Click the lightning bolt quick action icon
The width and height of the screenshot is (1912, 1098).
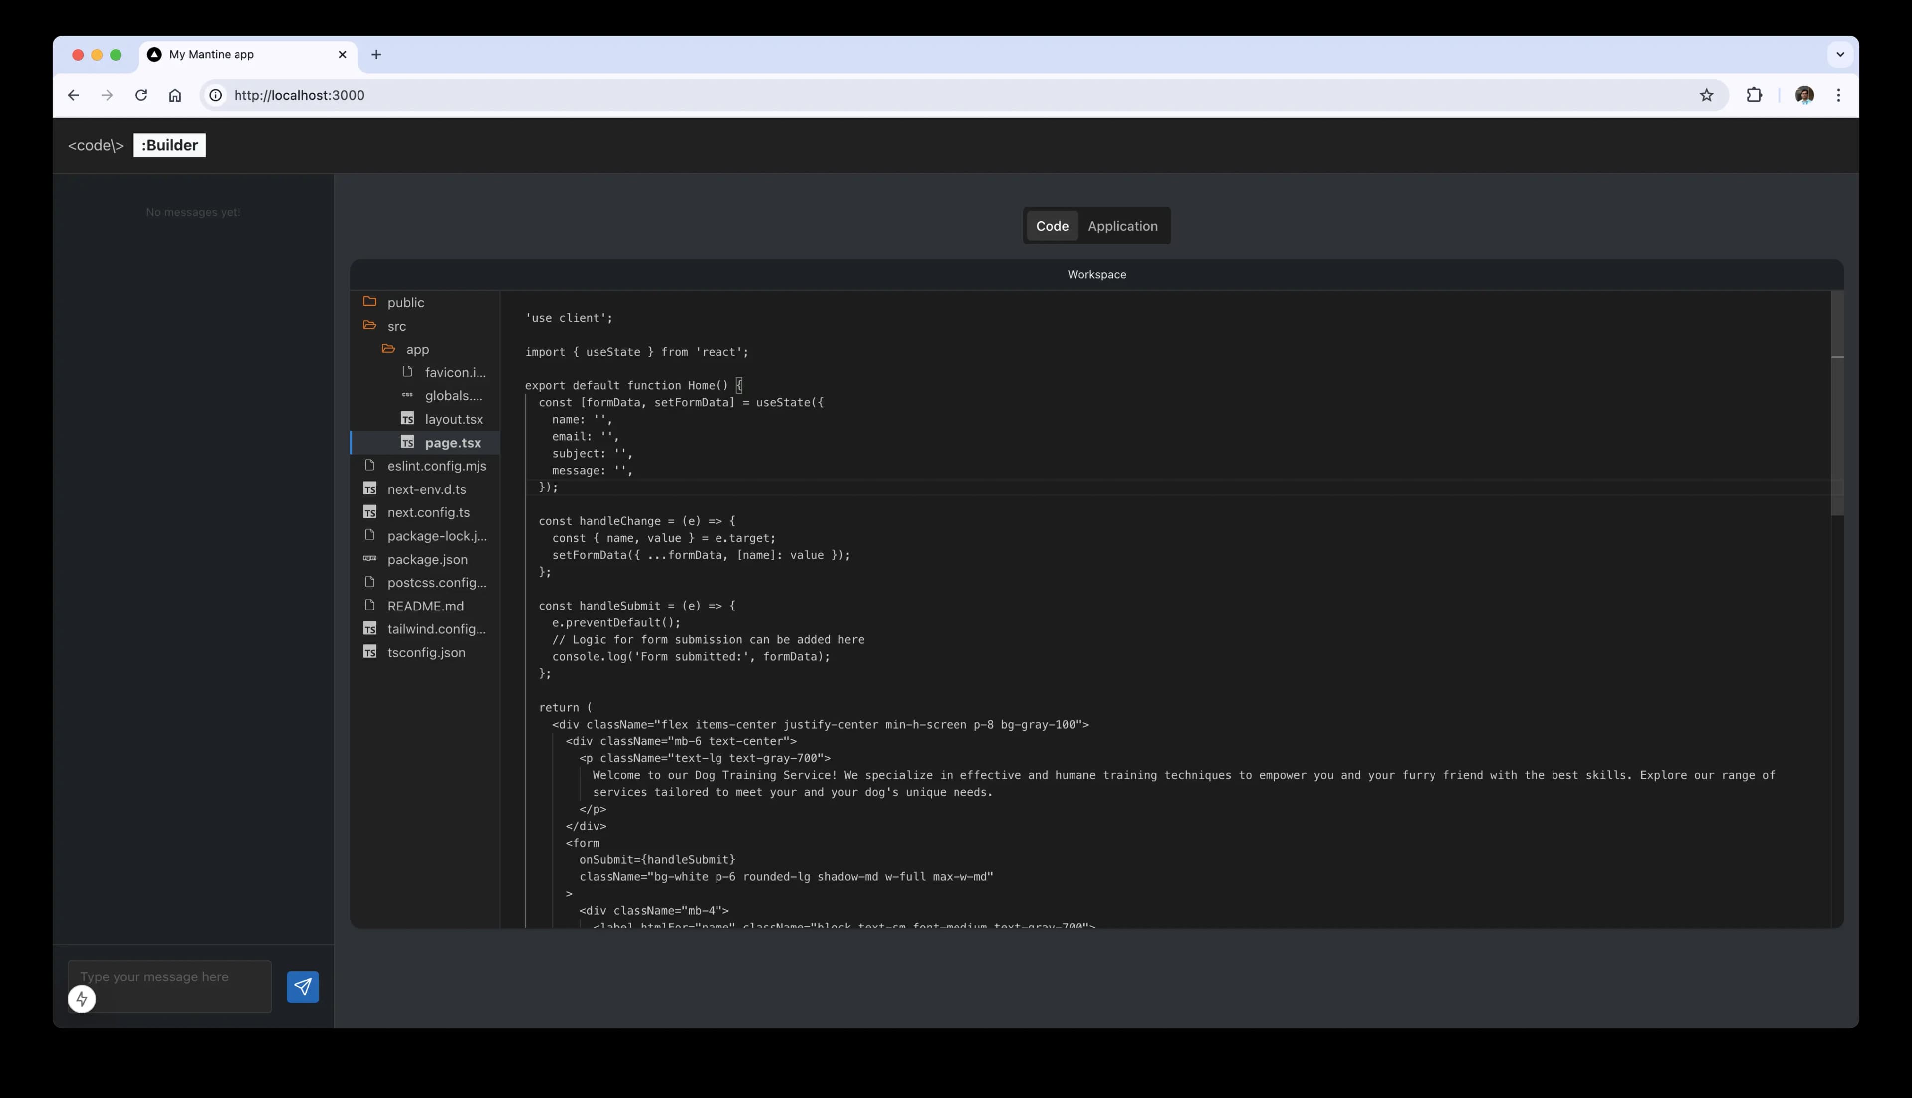tap(82, 999)
